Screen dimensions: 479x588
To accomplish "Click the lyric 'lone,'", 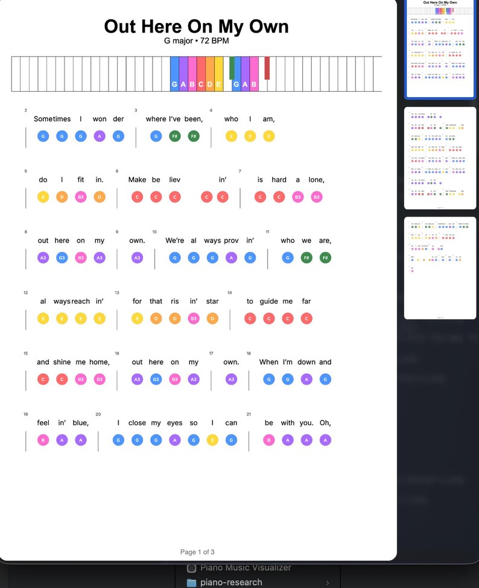I will pyautogui.click(x=316, y=180).
